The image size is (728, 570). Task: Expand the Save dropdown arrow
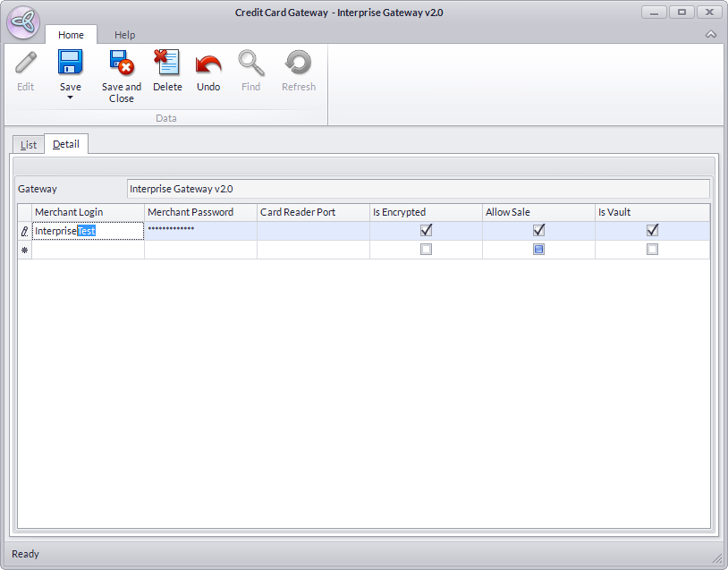point(71,98)
